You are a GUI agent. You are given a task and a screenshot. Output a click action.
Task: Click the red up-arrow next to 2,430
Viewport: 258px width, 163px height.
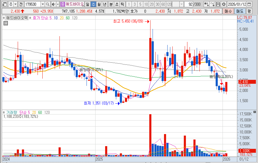[x=23, y=11]
